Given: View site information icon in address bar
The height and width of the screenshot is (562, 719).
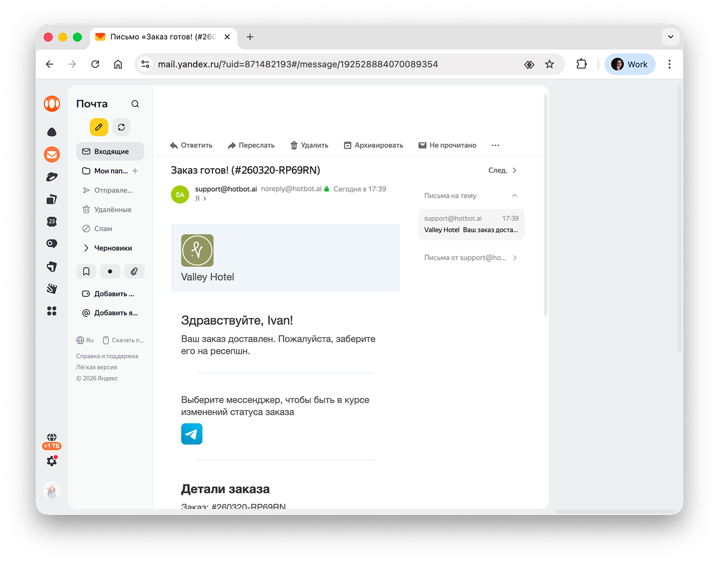Looking at the screenshot, I should (x=145, y=64).
